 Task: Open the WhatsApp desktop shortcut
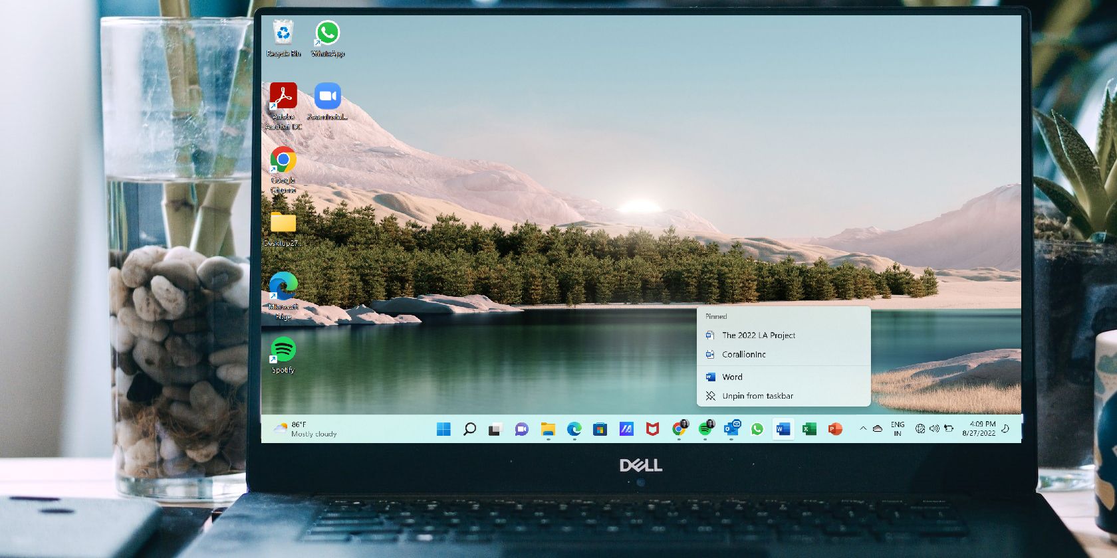click(327, 39)
